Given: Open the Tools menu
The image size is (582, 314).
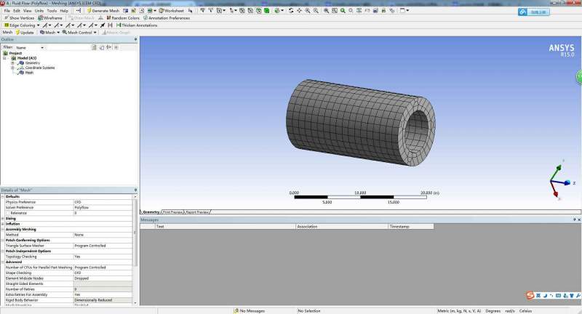Looking at the screenshot, I should point(52,11).
